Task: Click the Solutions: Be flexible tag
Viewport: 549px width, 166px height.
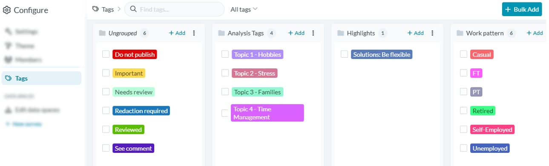Action: tap(382, 54)
